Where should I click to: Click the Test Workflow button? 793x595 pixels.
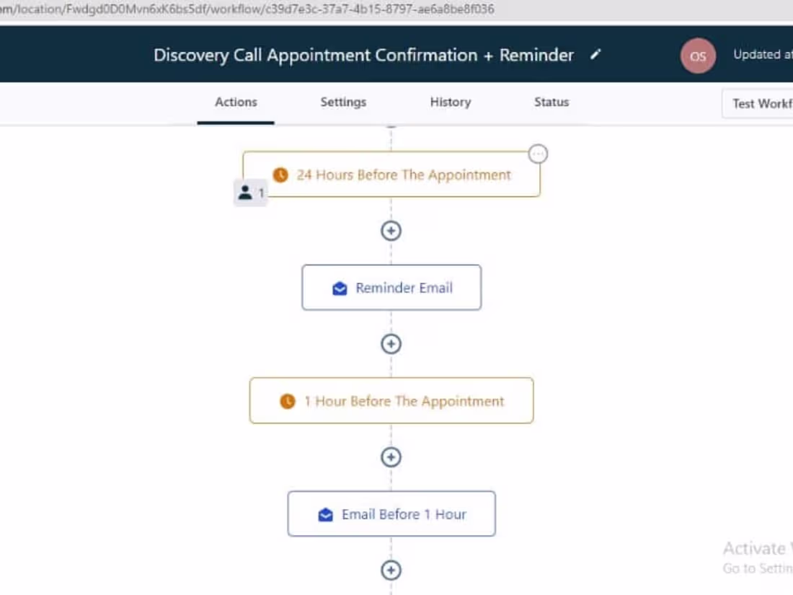(758, 104)
